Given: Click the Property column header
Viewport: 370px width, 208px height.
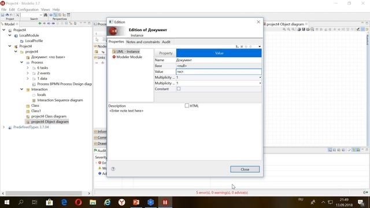Looking at the screenshot, I should point(166,53).
